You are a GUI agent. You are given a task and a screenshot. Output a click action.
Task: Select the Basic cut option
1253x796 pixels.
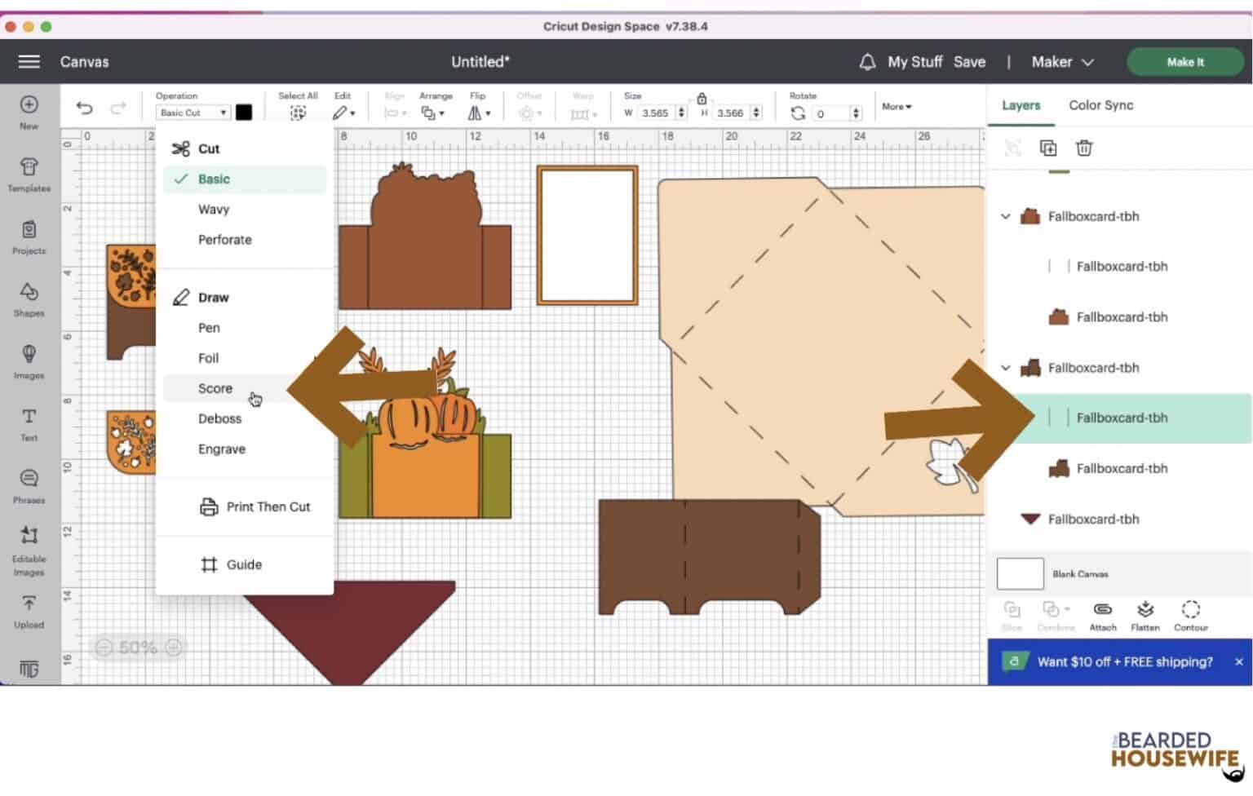214,179
